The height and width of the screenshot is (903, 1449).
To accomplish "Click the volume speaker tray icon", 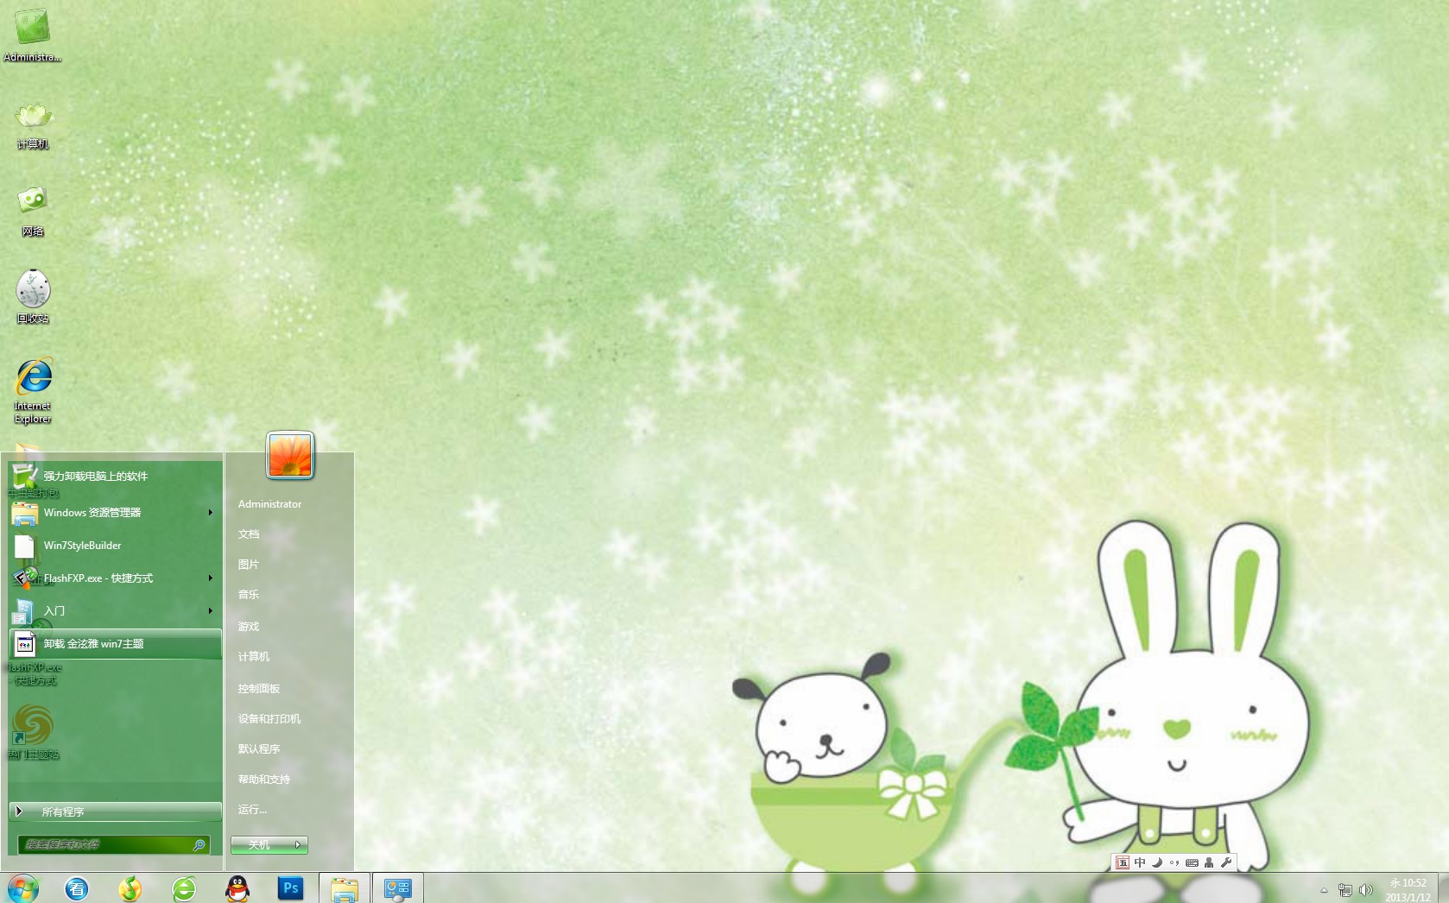I will pos(1365,890).
